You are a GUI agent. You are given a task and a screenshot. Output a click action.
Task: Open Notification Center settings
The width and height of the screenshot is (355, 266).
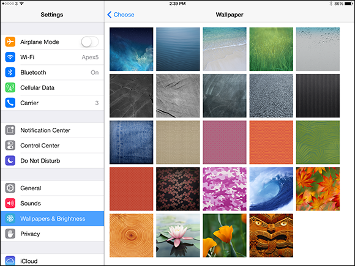click(x=52, y=130)
